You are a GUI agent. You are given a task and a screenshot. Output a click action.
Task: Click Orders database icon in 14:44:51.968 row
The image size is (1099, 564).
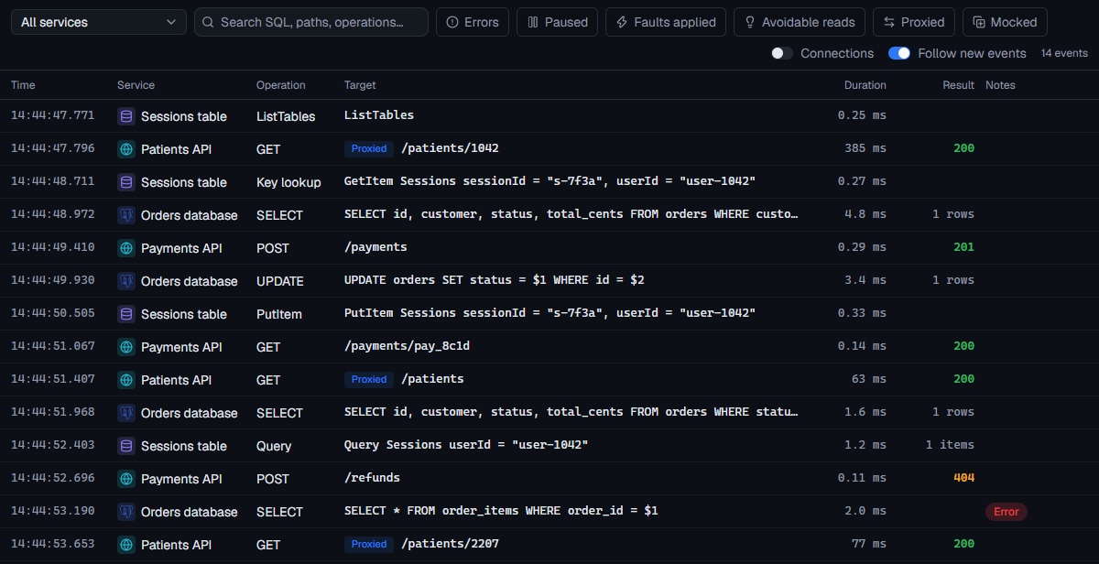[126, 413]
